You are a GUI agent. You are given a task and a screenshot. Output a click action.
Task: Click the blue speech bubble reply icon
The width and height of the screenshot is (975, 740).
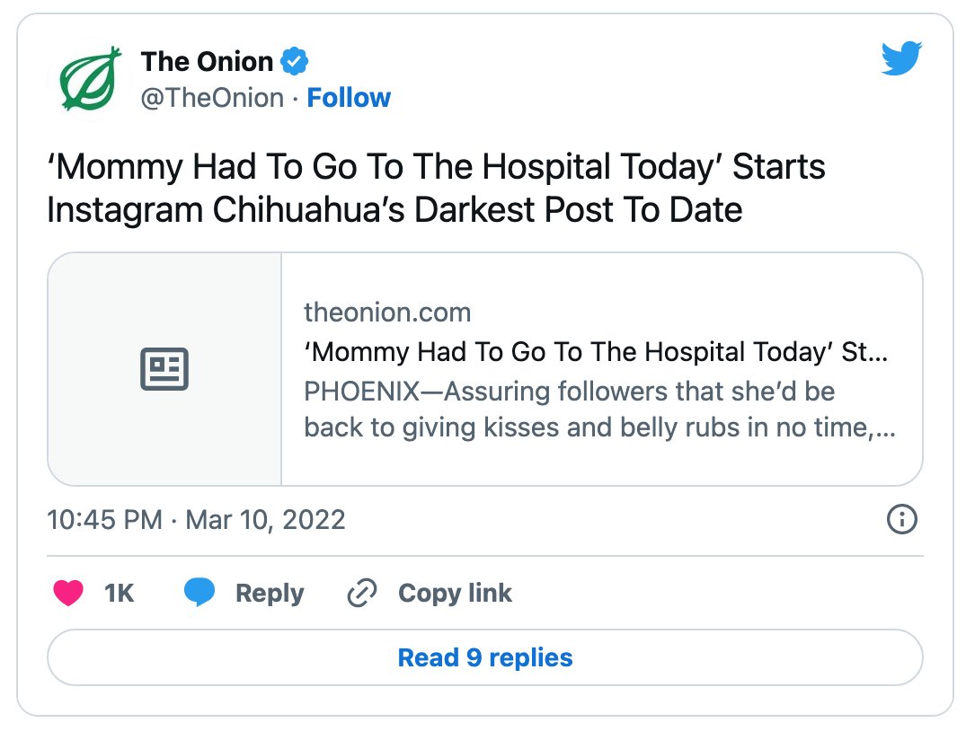point(199,592)
